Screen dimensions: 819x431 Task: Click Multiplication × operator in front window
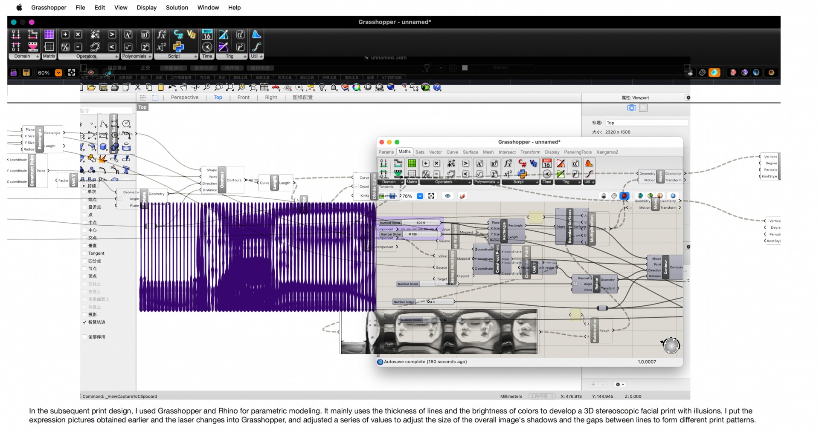(x=437, y=163)
